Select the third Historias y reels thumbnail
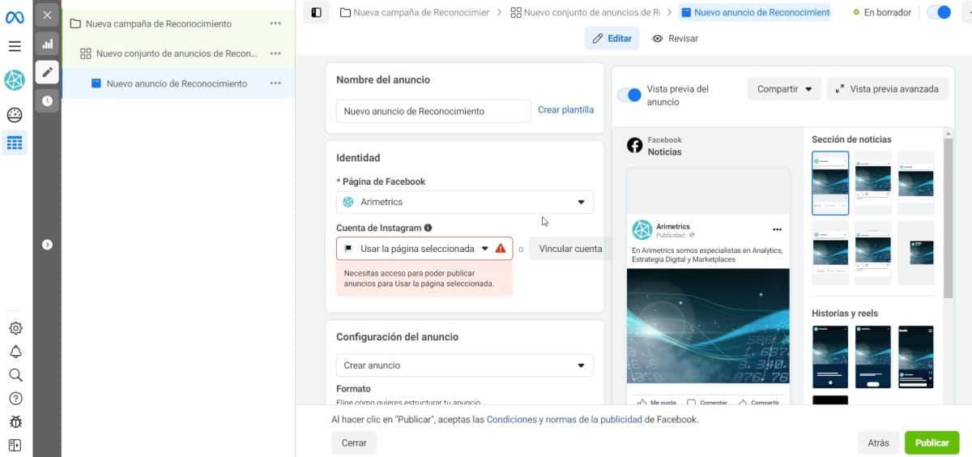Screen dimensions: 972x457 coord(916,357)
